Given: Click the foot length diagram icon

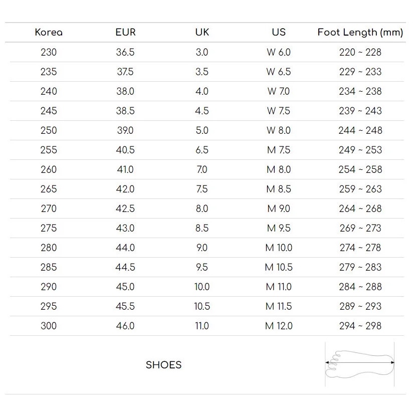Looking at the screenshot, I should coord(360,364).
